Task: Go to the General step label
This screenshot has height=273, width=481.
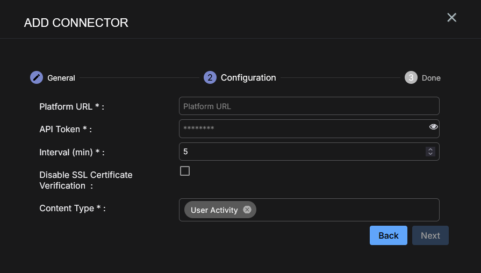Action: (x=61, y=78)
